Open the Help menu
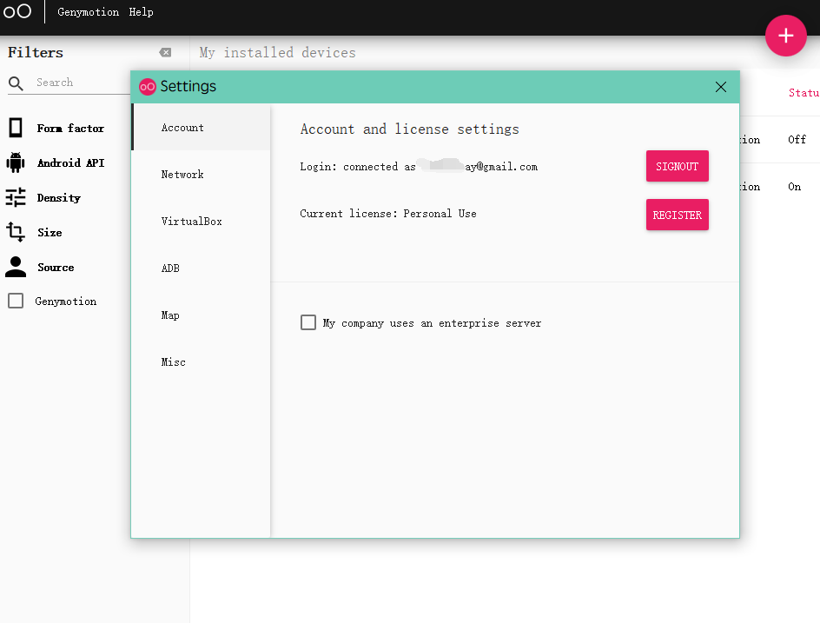Screen dimensions: 820x623 142,12
